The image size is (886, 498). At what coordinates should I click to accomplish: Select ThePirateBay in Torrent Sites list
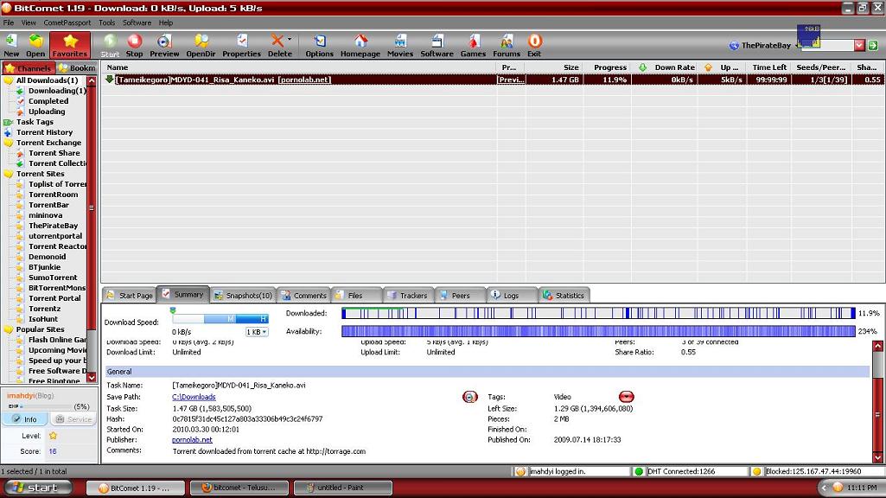pos(54,226)
